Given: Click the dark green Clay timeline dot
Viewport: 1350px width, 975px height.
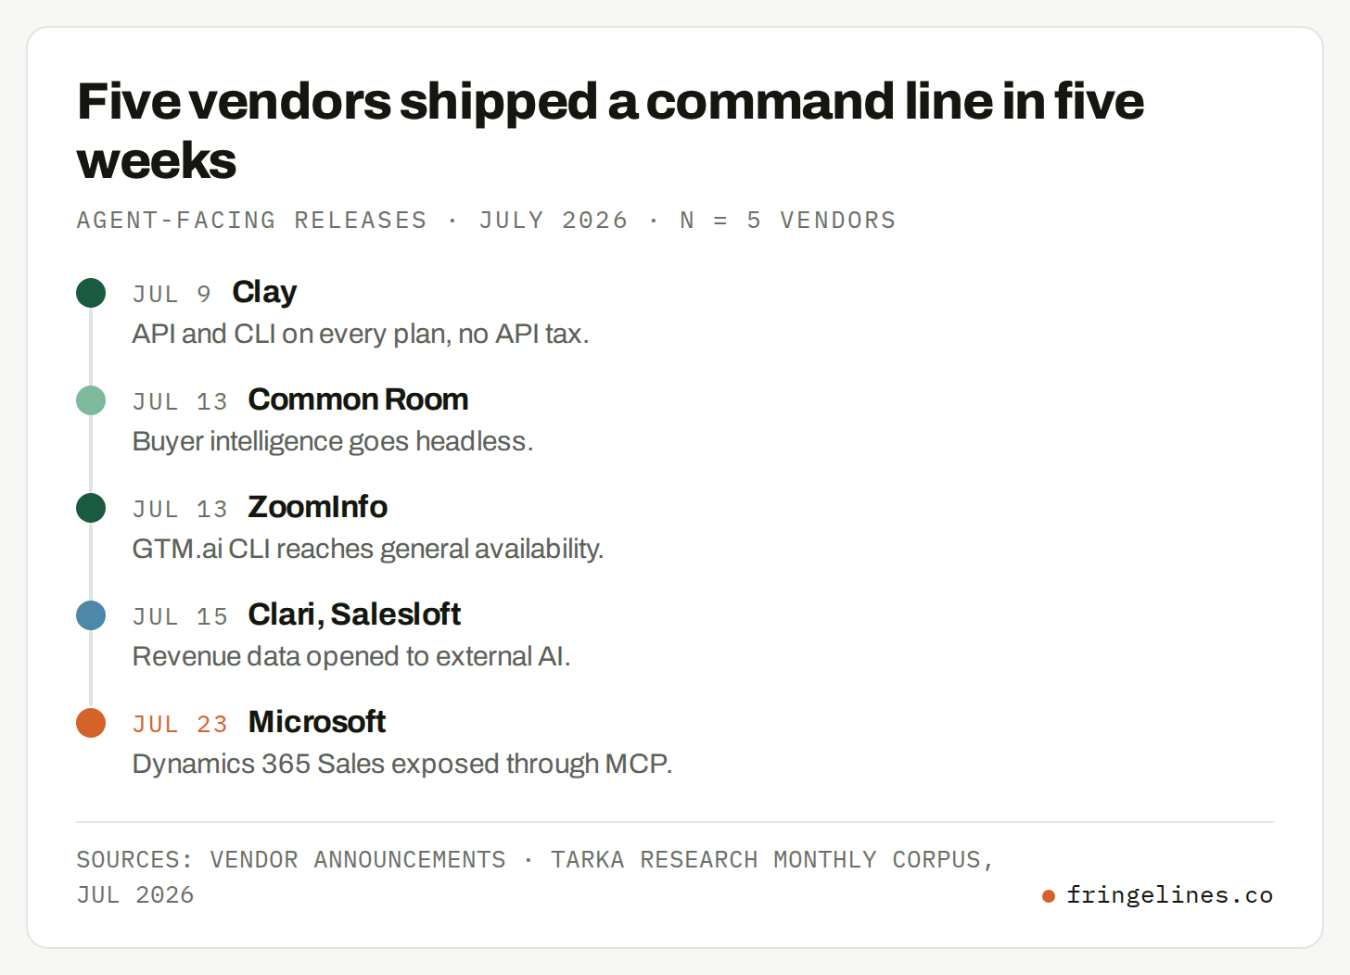Looking at the screenshot, I should (91, 293).
